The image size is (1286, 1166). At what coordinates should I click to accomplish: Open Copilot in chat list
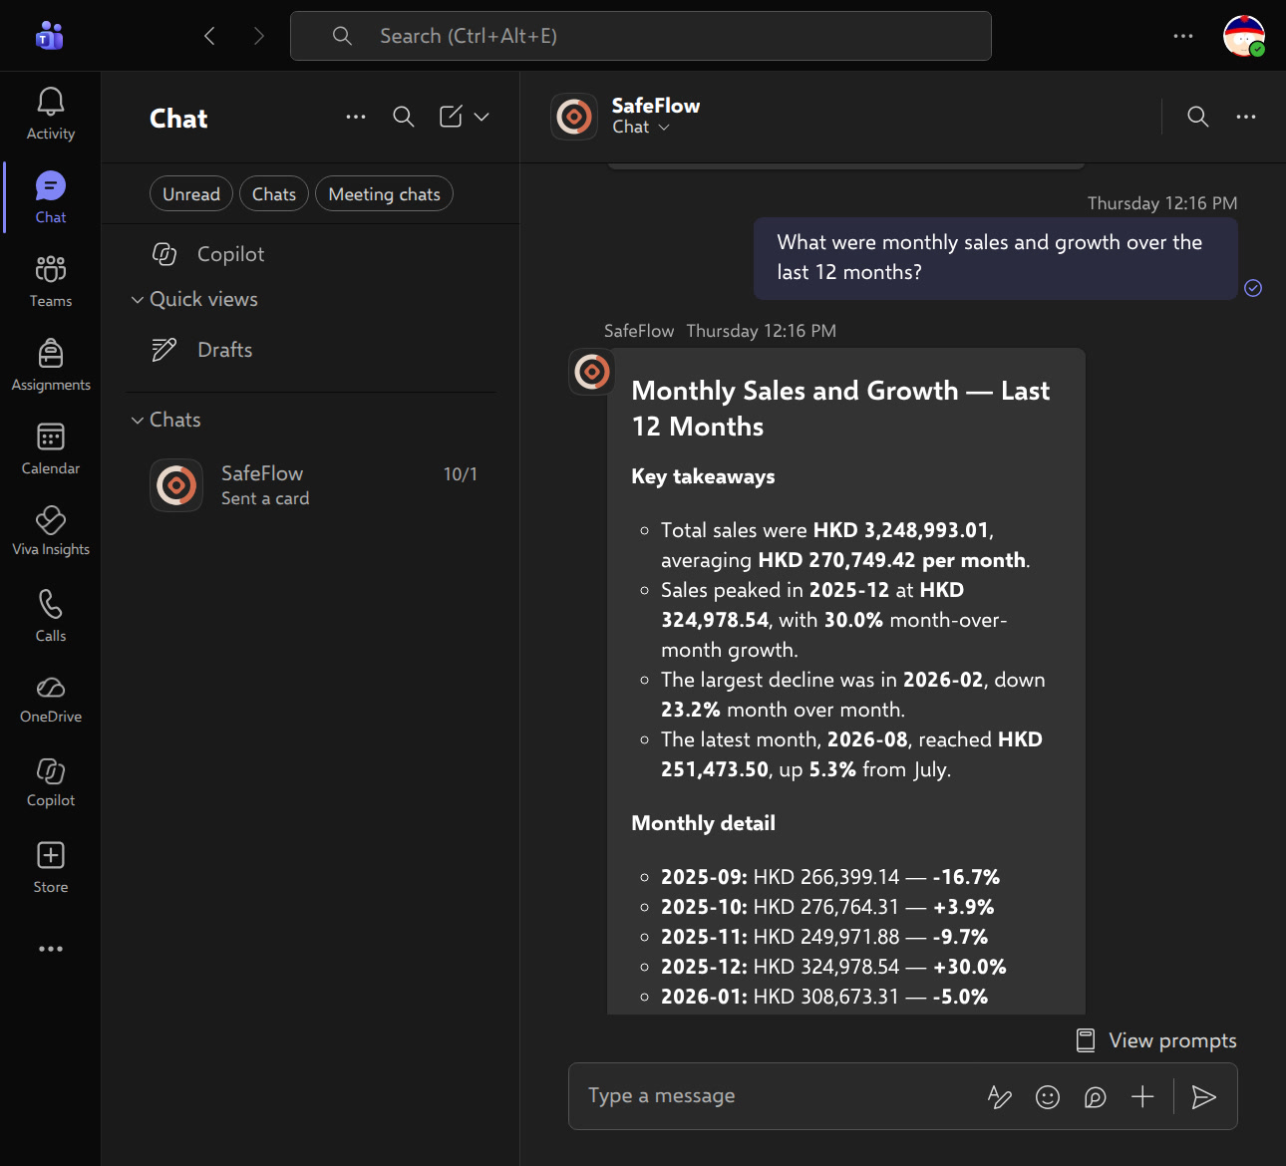(310, 254)
